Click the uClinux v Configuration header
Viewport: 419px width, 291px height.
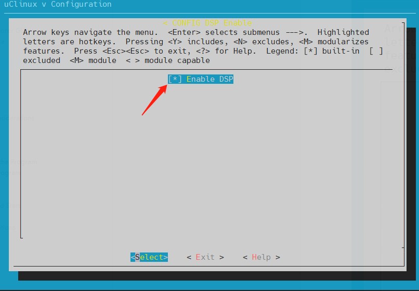(58, 4)
